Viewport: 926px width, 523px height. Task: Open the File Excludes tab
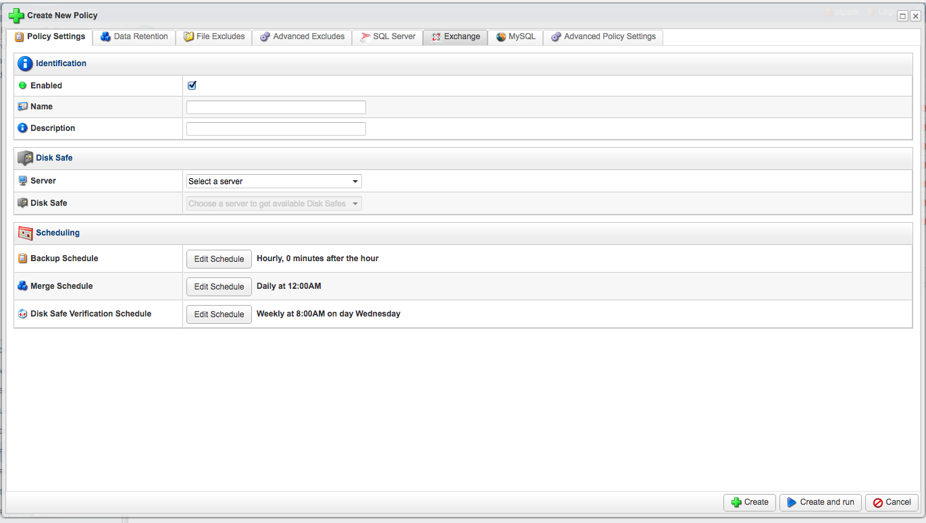click(213, 37)
